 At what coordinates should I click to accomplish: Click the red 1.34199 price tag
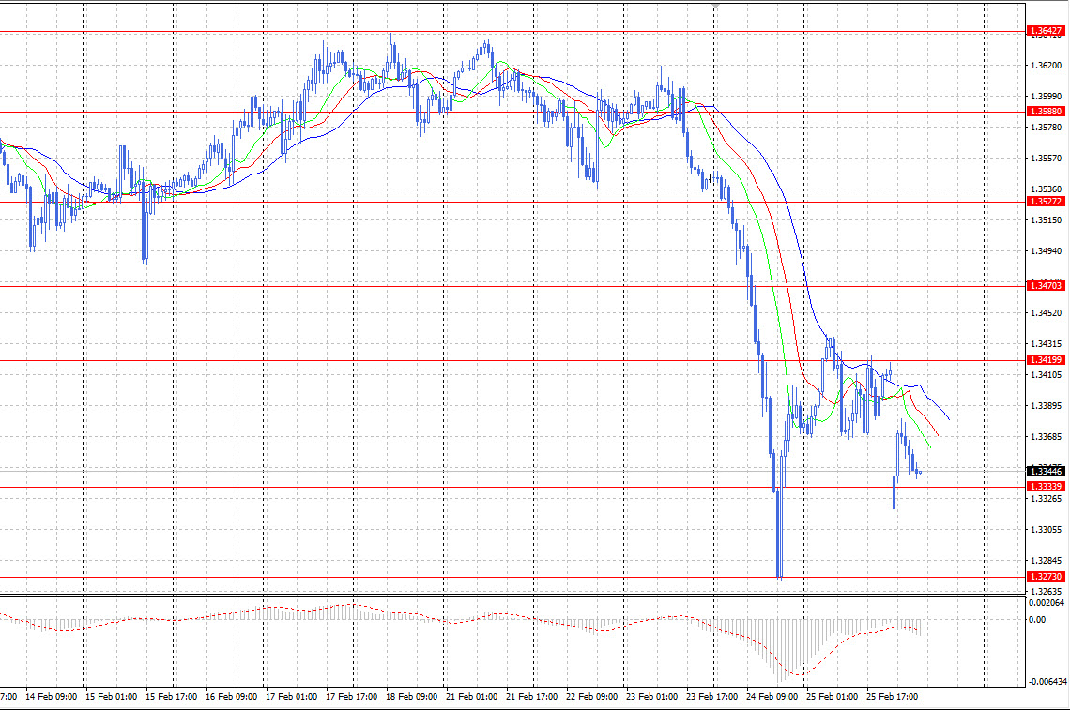click(1046, 359)
